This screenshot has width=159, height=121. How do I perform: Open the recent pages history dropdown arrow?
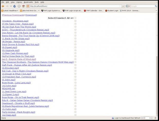[11, 6]
